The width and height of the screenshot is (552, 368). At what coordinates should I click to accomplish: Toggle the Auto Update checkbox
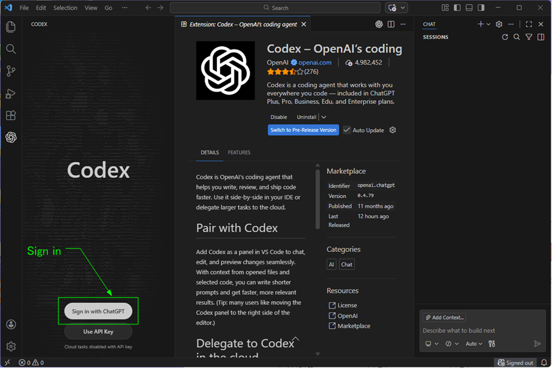click(347, 130)
